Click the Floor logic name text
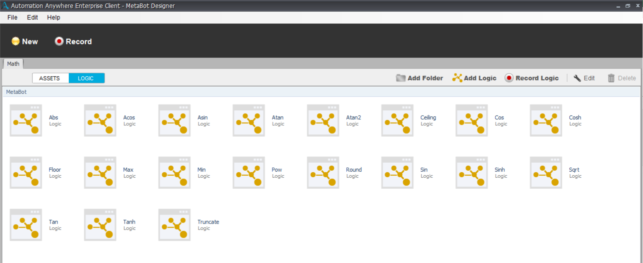643x263 pixels. coord(55,170)
